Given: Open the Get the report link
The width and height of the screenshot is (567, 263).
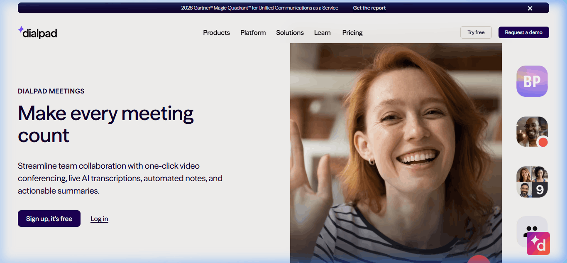Looking at the screenshot, I should 369,8.
